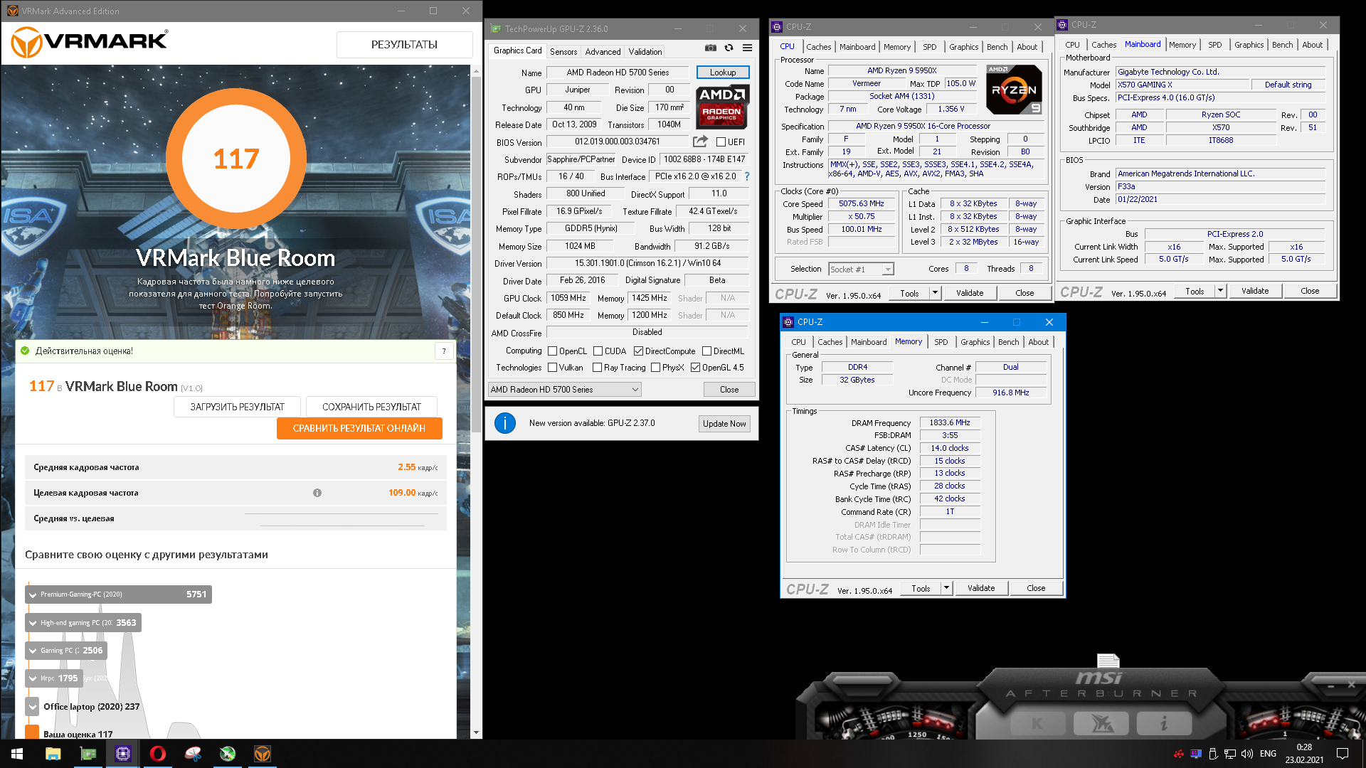
Task: Click the red AMD tray icon
Action: (1179, 754)
